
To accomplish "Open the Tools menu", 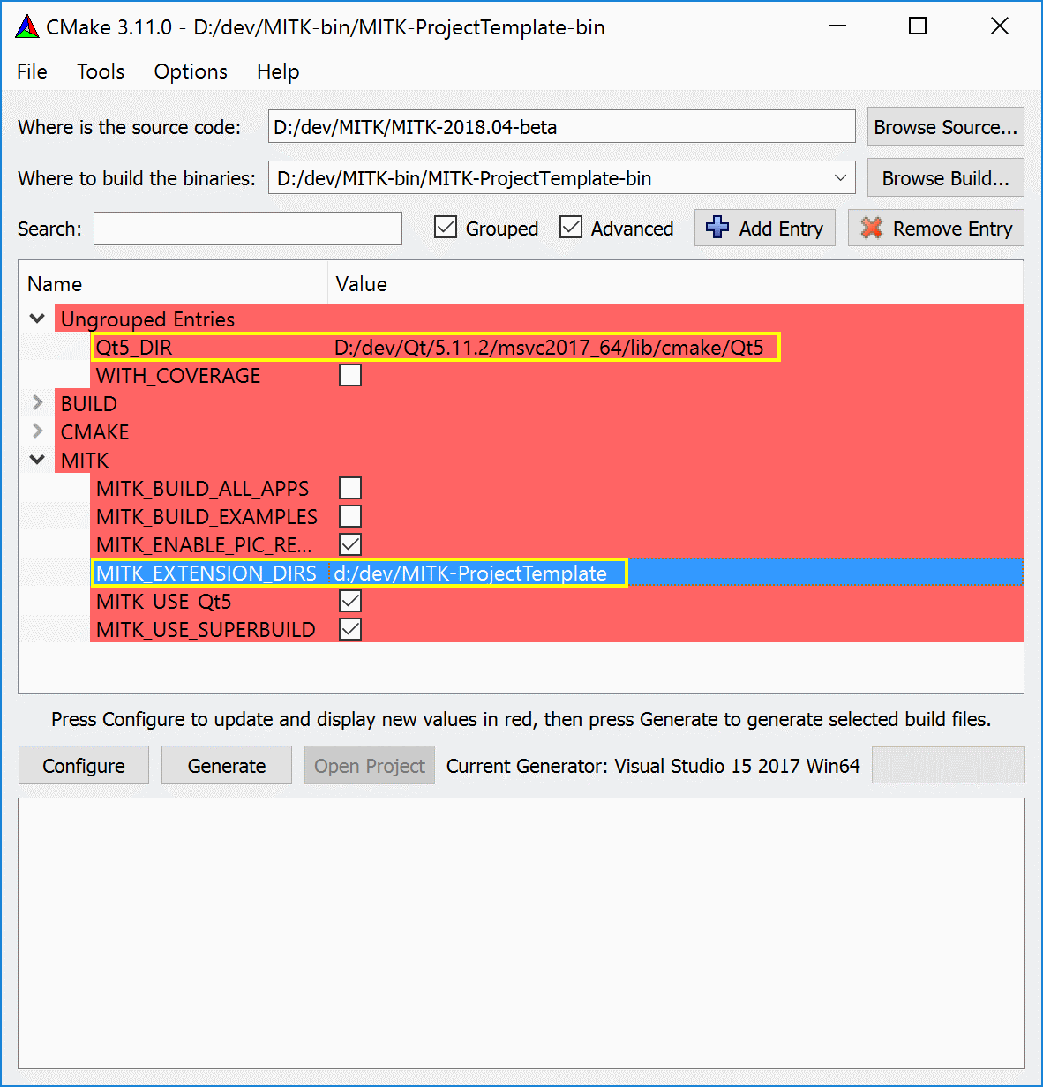I will pos(101,71).
